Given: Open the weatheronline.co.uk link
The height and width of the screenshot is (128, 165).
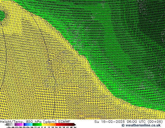Looking at the screenshot, I should pos(141,126).
